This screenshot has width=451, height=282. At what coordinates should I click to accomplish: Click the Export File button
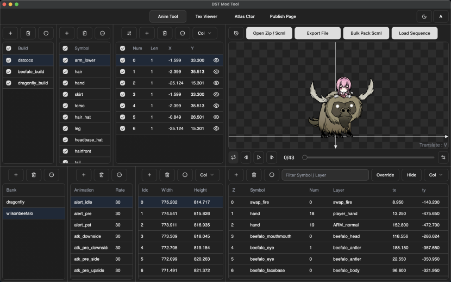(x=317, y=33)
